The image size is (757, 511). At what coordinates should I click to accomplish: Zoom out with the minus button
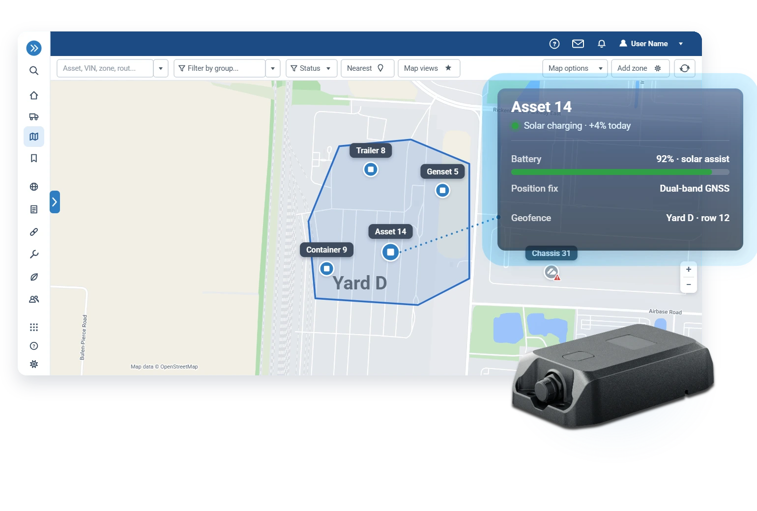point(689,285)
